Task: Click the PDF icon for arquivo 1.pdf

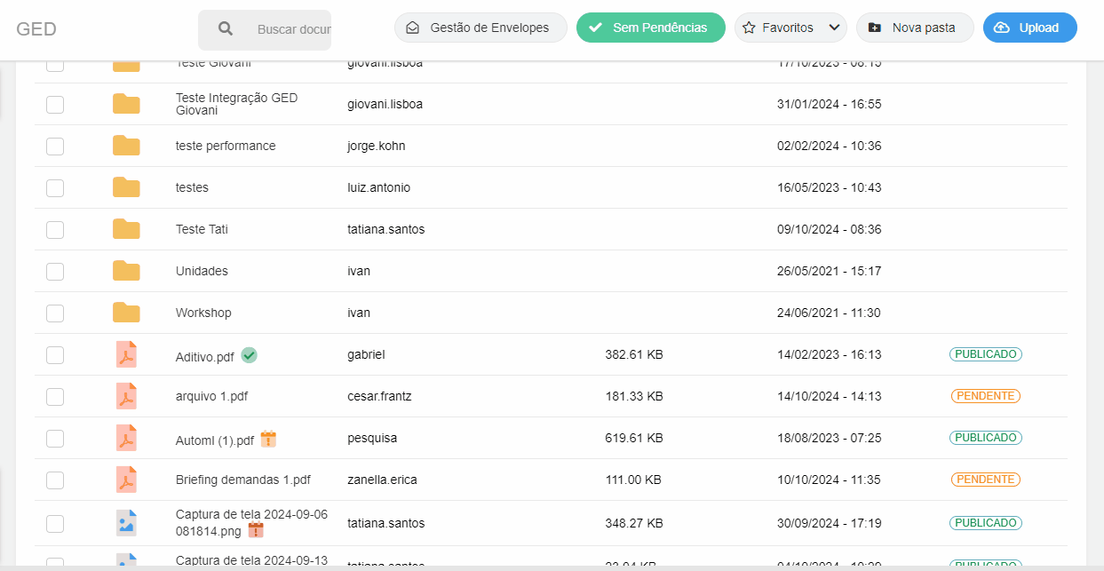Action: click(126, 396)
